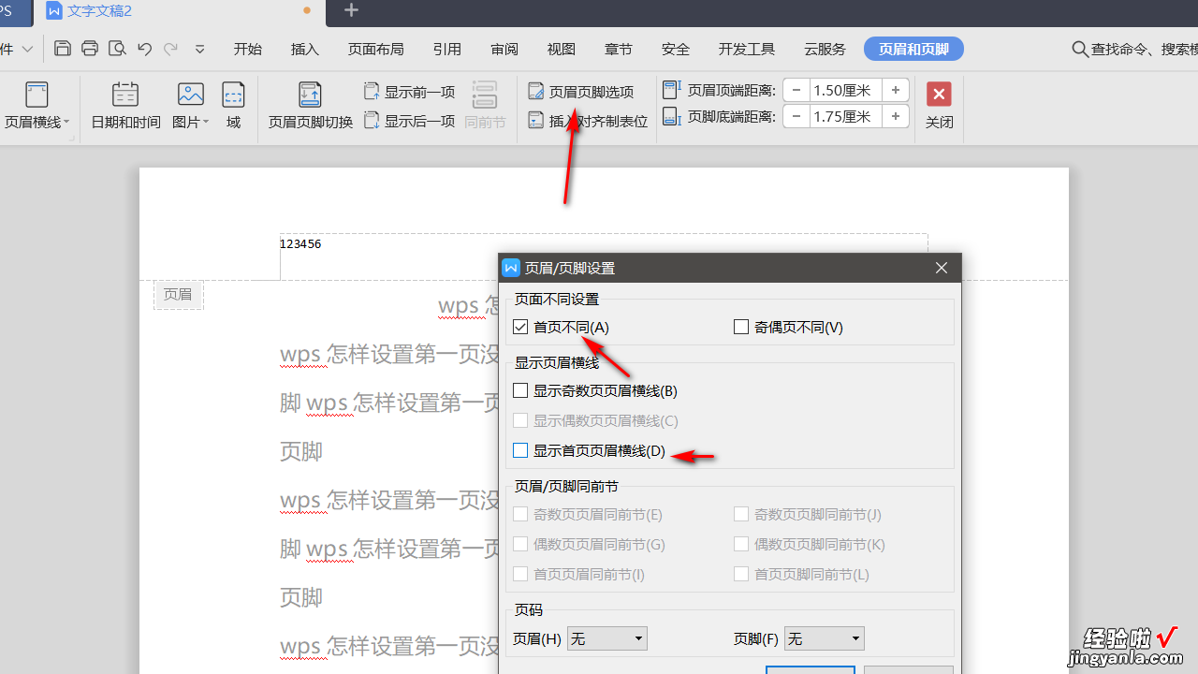Open the 页面布局 ribbon tab
Screen dimensions: 1198x674
[x=376, y=49]
